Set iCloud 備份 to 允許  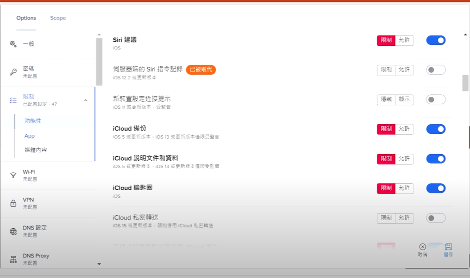[404, 129]
